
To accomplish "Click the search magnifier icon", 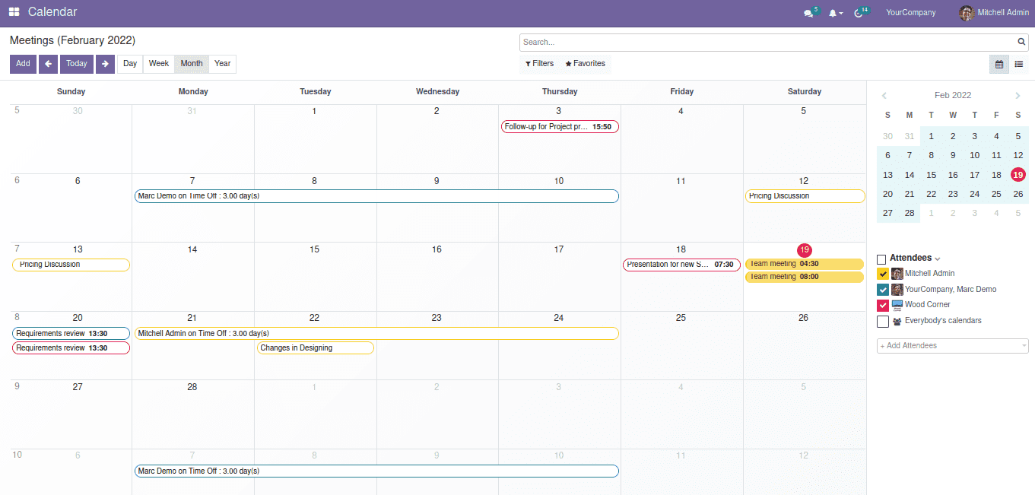I will click(1021, 43).
